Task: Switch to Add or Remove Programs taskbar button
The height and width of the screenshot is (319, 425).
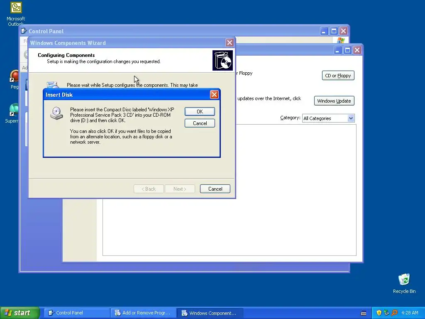Action: point(143,313)
